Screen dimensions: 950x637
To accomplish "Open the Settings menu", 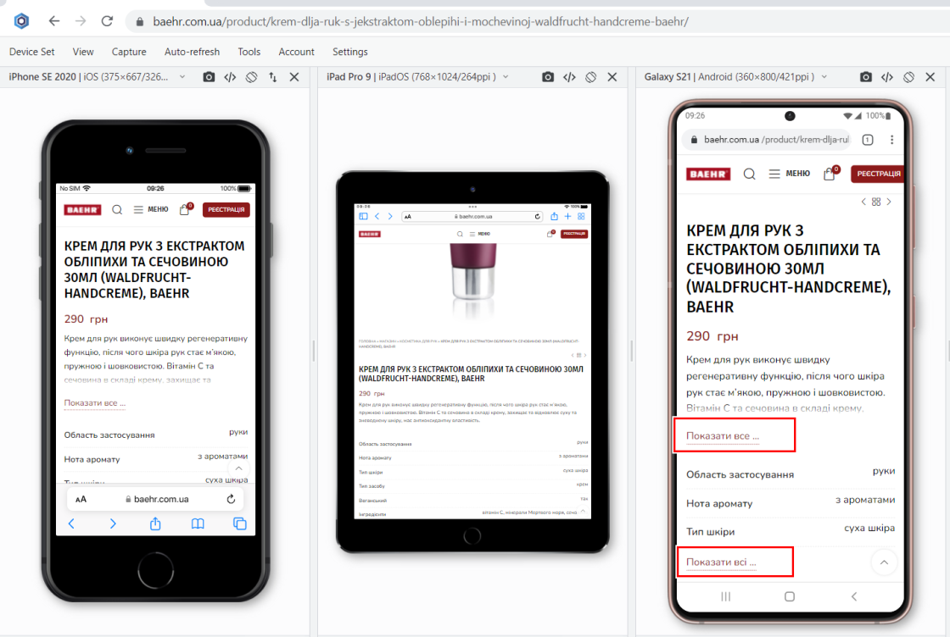I will point(349,52).
